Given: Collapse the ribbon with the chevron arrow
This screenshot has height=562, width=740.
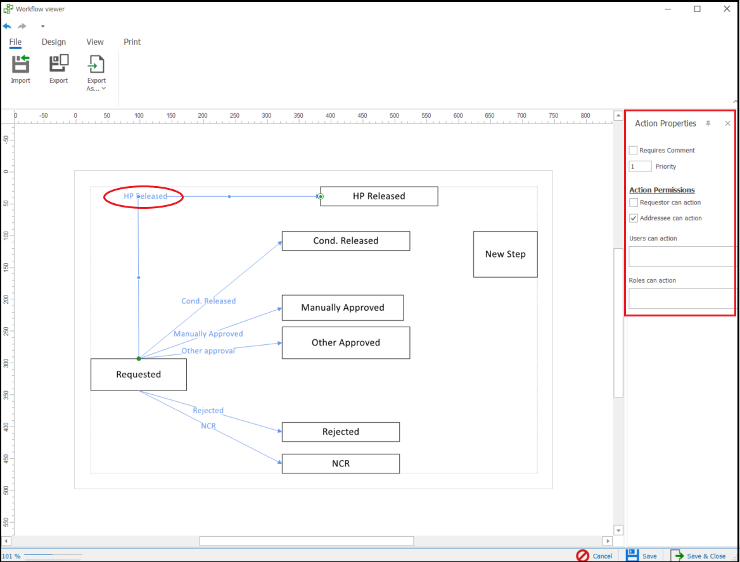Looking at the screenshot, I should coord(735,101).
